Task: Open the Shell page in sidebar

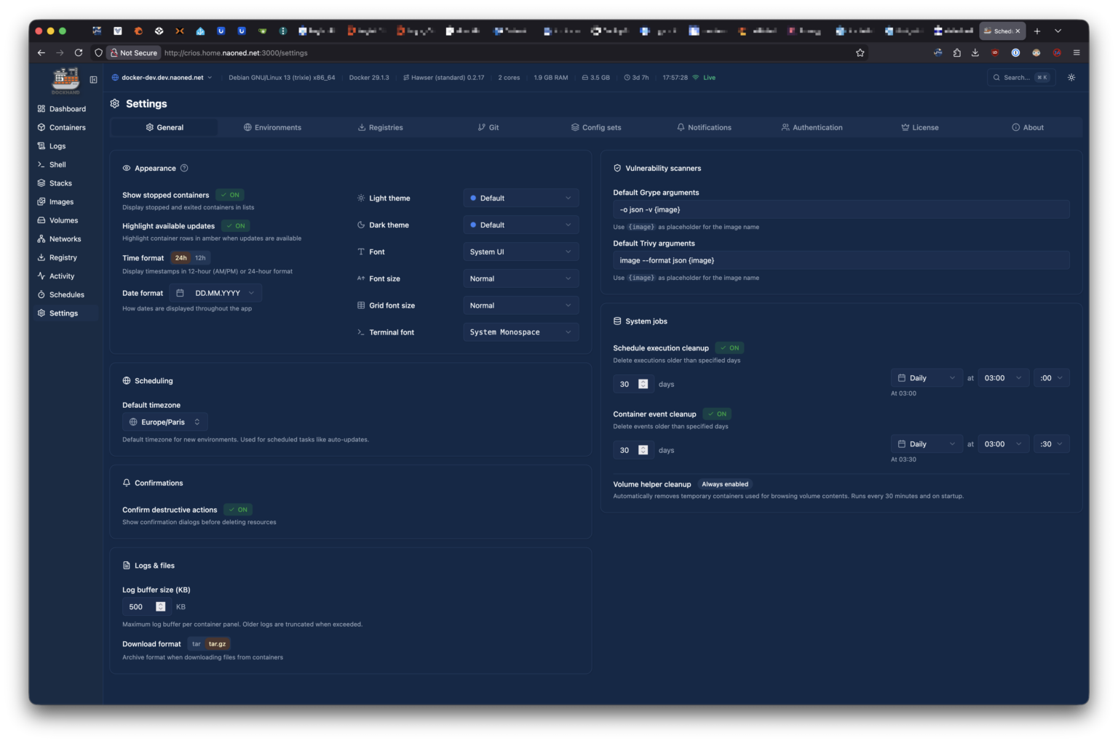Action: click(58, 165)
